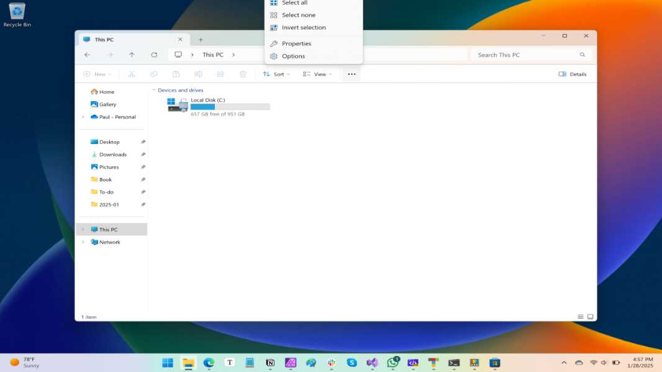Click the Refresh navigation button
The image size is (662, 372).
(154, 55)
